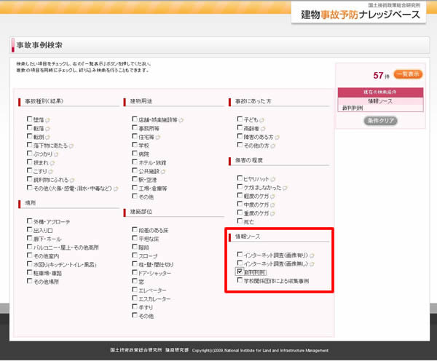437x361 pixels.
Task: Open the info bubble icon beside 高齢者
Action: point(263,129)
